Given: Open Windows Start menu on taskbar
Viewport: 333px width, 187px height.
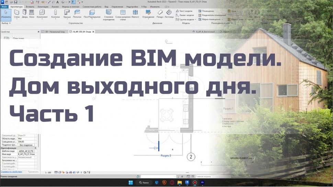Looking at the screenshot, I should point(130,183).
